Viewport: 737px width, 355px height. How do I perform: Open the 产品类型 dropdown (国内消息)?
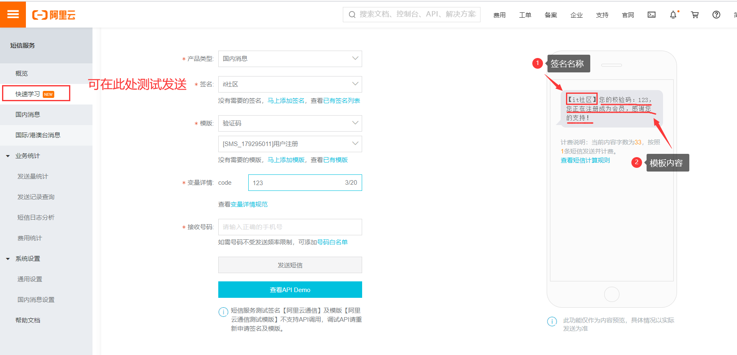point(290,59)
